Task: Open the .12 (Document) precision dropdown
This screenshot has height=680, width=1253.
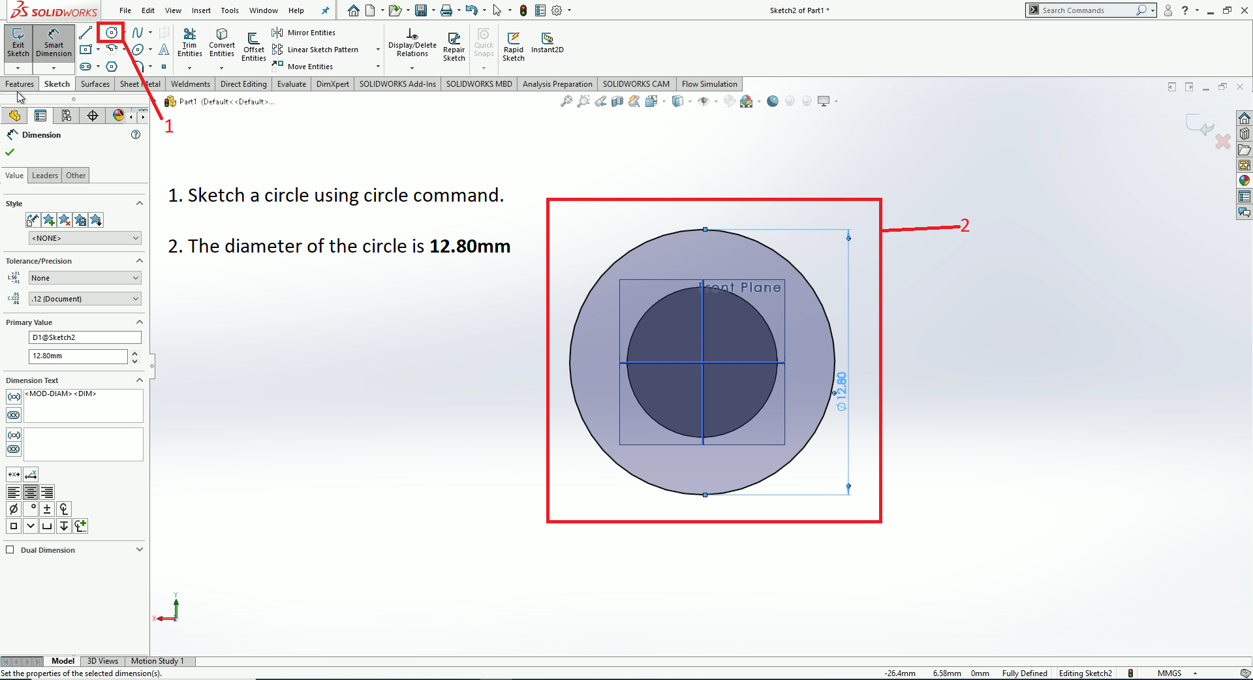Action: pyautogui.click(x=85, y=299)
